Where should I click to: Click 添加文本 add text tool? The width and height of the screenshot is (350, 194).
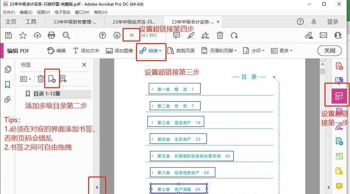pyautogui.click(x=86, y=51)
